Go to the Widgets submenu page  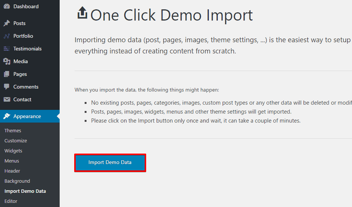[13, 151]
